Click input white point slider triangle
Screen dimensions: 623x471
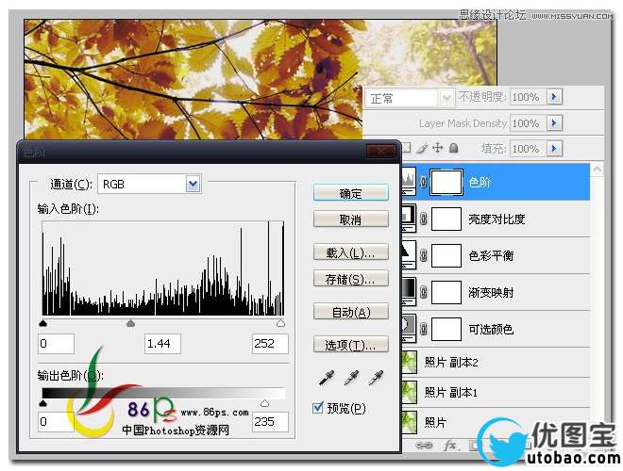pyautogui.click(x=280, y=323)
